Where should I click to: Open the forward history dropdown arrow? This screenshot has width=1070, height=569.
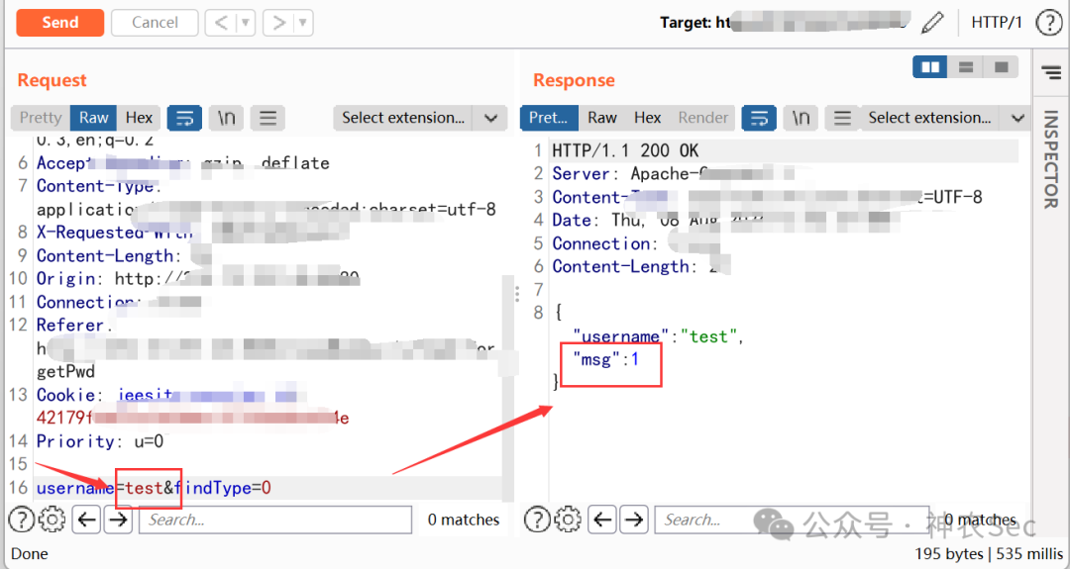(303, 23)
